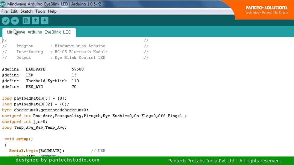Click the 'Program' comment label
Screen dimensions: 294x165
tap(25, 46)
